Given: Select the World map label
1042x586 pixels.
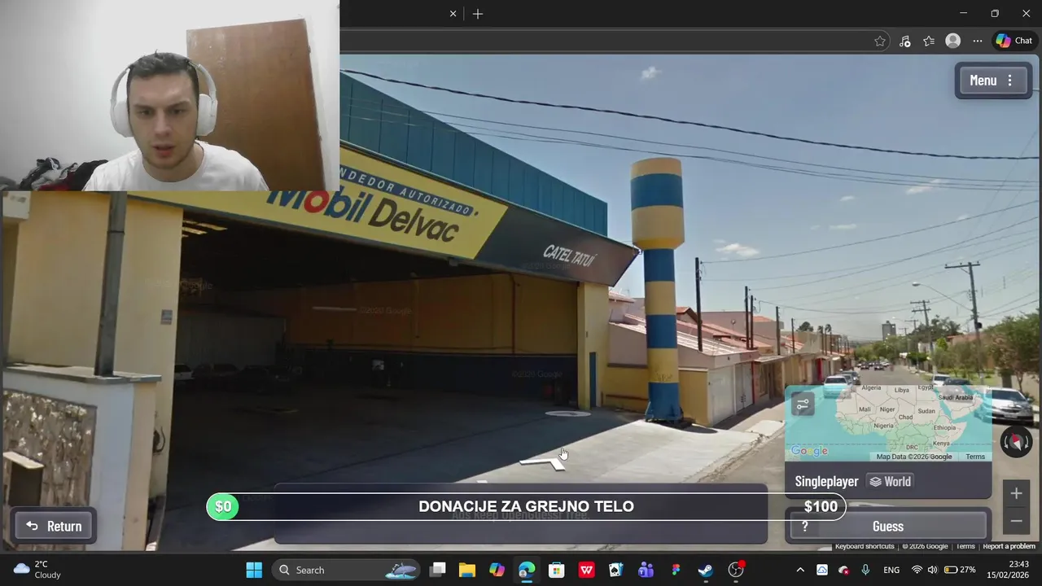Looking at the screenshot, I should [890, 481].
